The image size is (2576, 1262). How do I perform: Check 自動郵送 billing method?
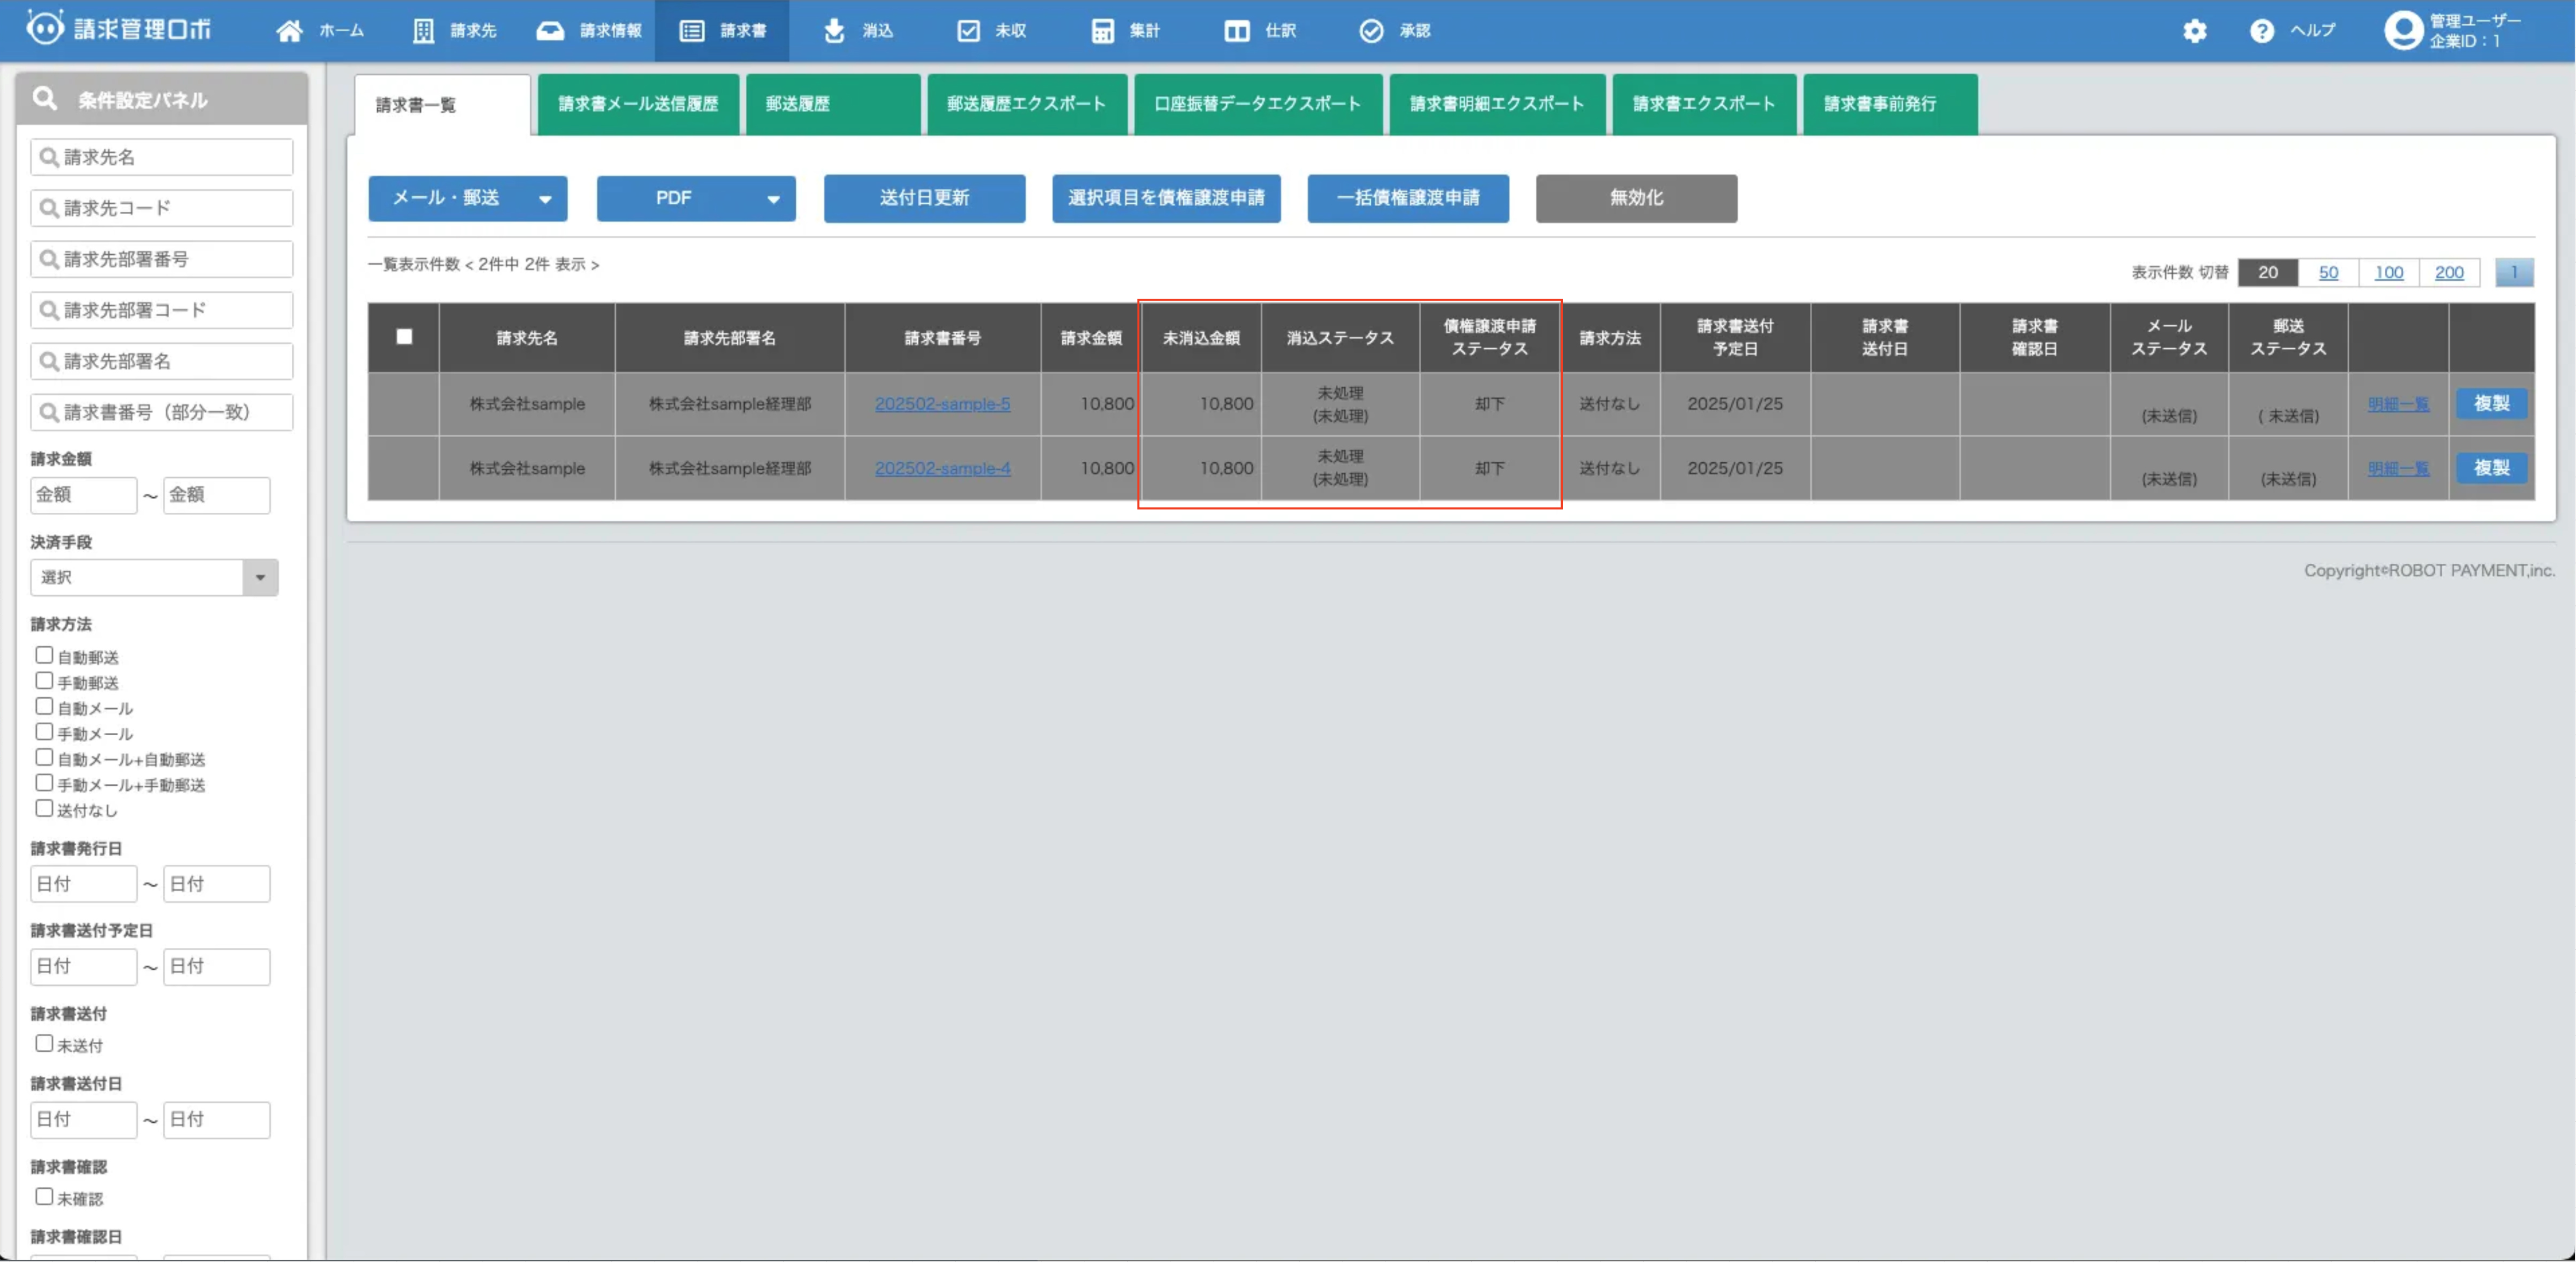44,655
